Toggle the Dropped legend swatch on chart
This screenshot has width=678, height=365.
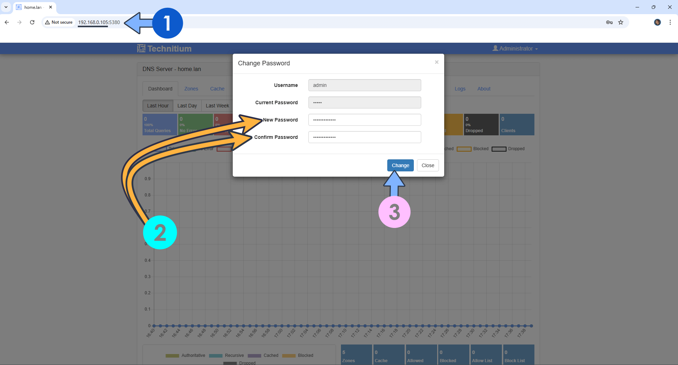coord(499,149)
